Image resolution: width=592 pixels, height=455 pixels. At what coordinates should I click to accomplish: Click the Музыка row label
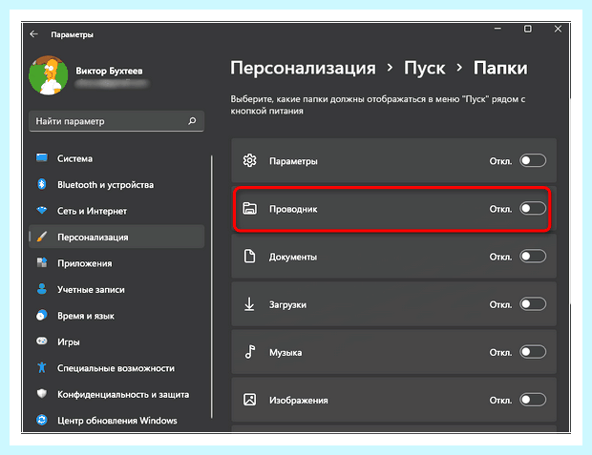pyautogui.click(x=285, y=353)
